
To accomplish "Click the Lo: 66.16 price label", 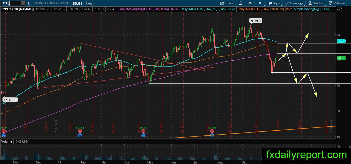I will pyautogui.click(x=11, y=100).
